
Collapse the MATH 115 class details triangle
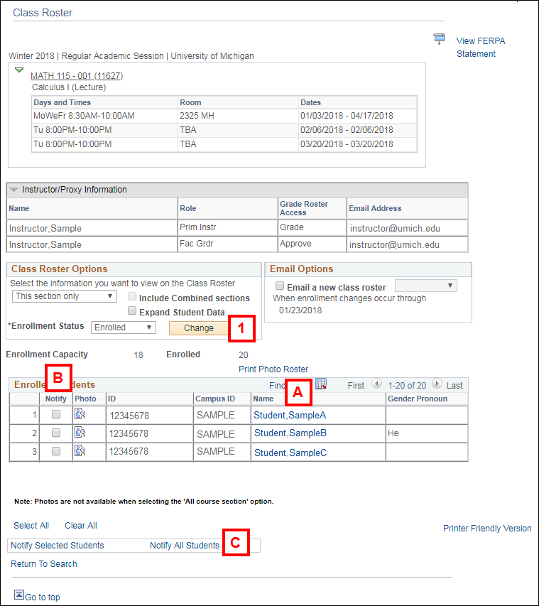tap(19, 71)
